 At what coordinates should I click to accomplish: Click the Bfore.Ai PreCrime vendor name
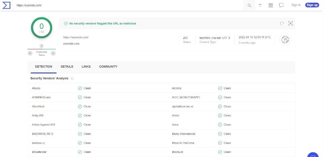pos(183,143)
